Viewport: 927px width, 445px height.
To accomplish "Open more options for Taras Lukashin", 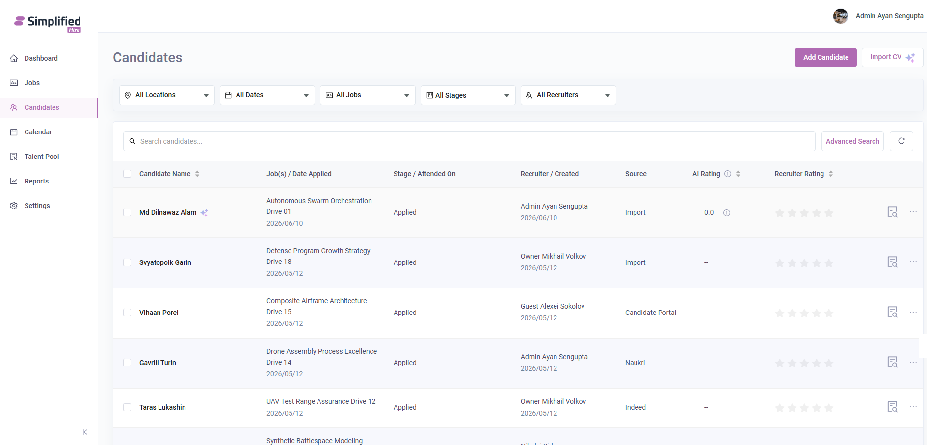I will (913, 407).
